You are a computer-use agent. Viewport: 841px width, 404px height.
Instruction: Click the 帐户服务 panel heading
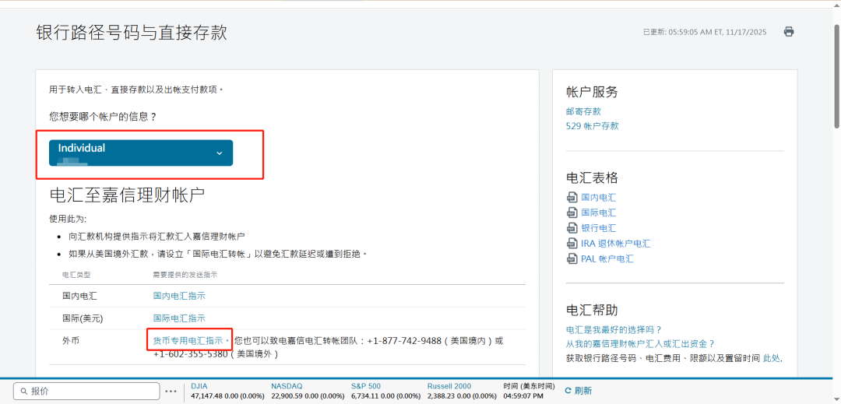click(x=592, y=92)
